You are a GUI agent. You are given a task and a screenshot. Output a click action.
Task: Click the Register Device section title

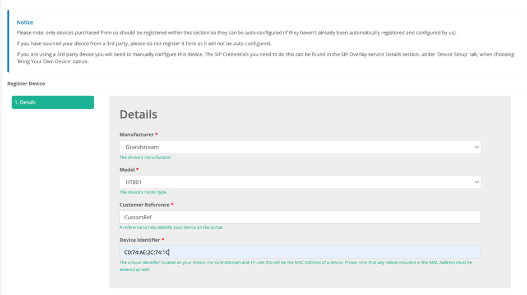pyautogui.click(x=26, y=84)
